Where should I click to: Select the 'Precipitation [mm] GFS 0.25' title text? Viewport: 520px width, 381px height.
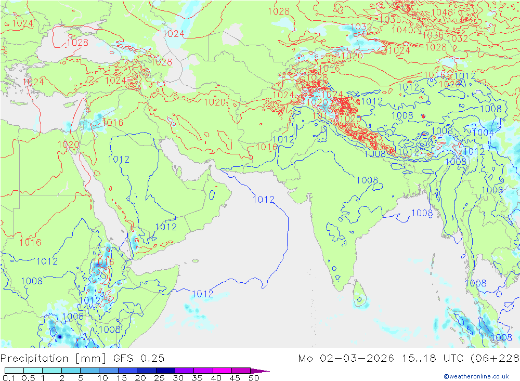(x=82, y=358)
